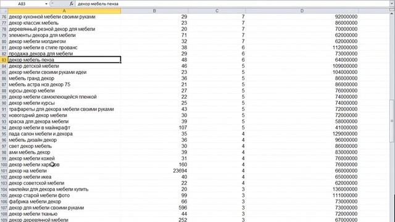Select cell 'мебель дизайн декор'
Viewport: 395px width, 222px height.
coord(64,140)
